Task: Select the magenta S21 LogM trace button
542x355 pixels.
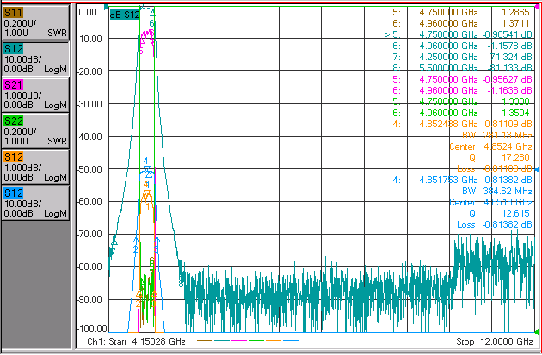Action: 35,95
